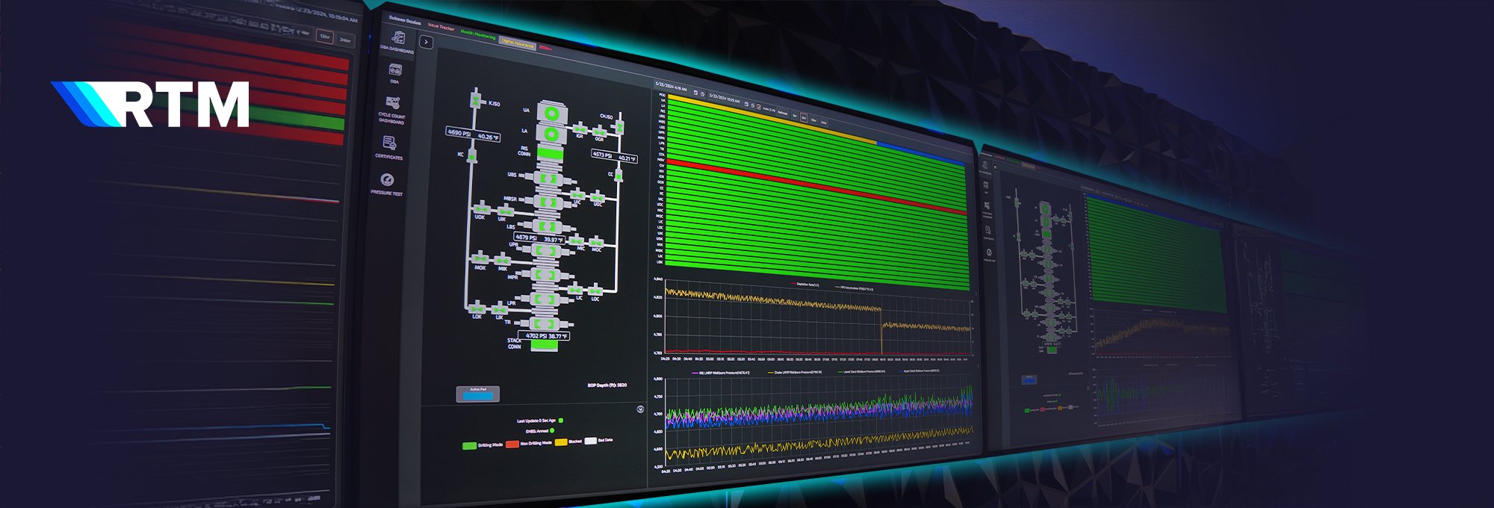The height and width of the screenshot is (508, 1494).
Task: Select the MOC valve icon
Action: pyautogui.click(x=597, y=243)
